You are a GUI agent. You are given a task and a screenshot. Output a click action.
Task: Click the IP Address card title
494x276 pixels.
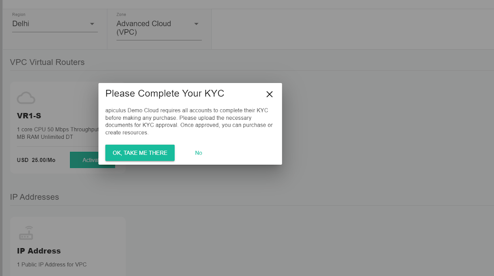click(x=39, y=251)
